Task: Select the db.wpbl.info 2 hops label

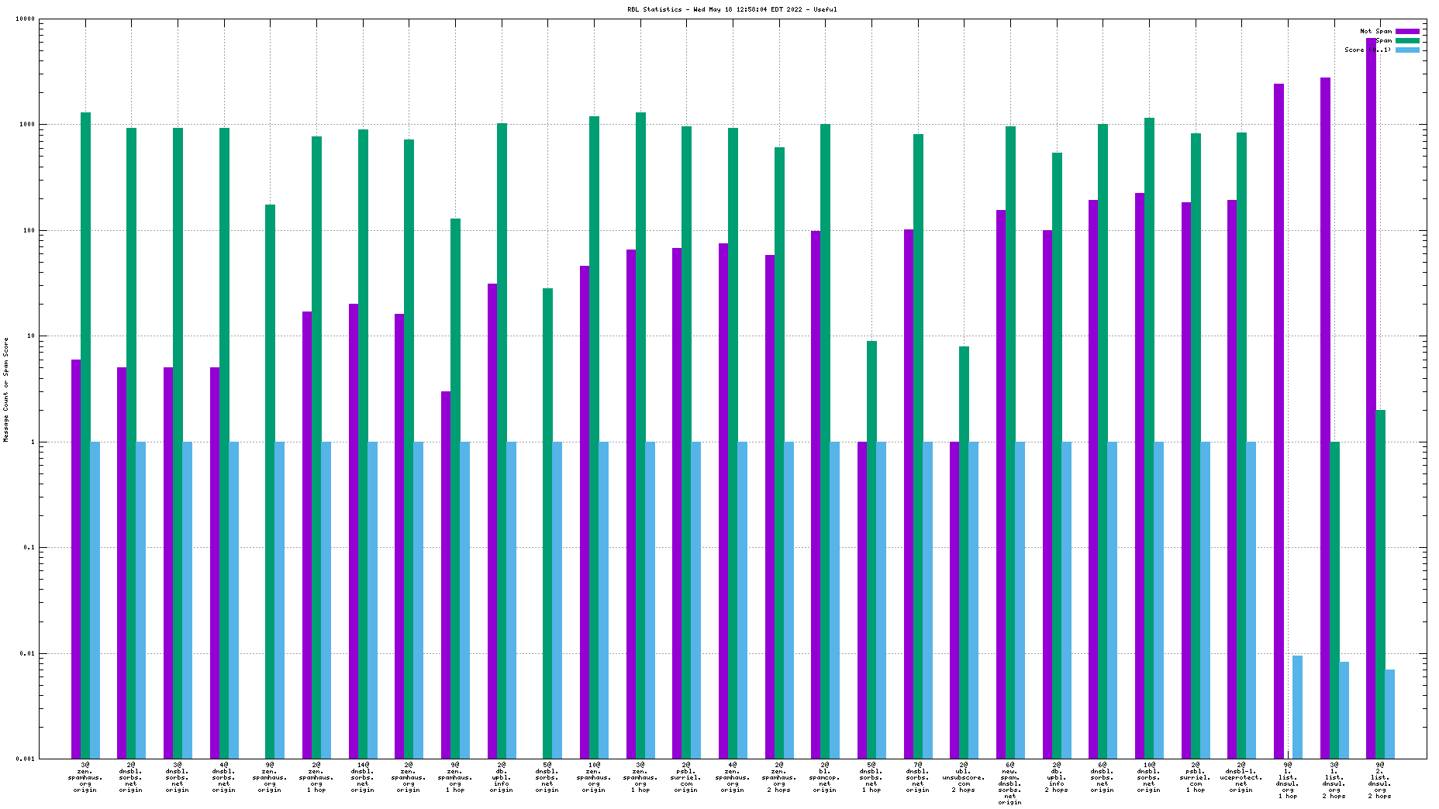Action: point(1057,777)
